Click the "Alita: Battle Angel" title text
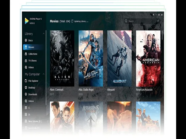 [x=86, y=90]
